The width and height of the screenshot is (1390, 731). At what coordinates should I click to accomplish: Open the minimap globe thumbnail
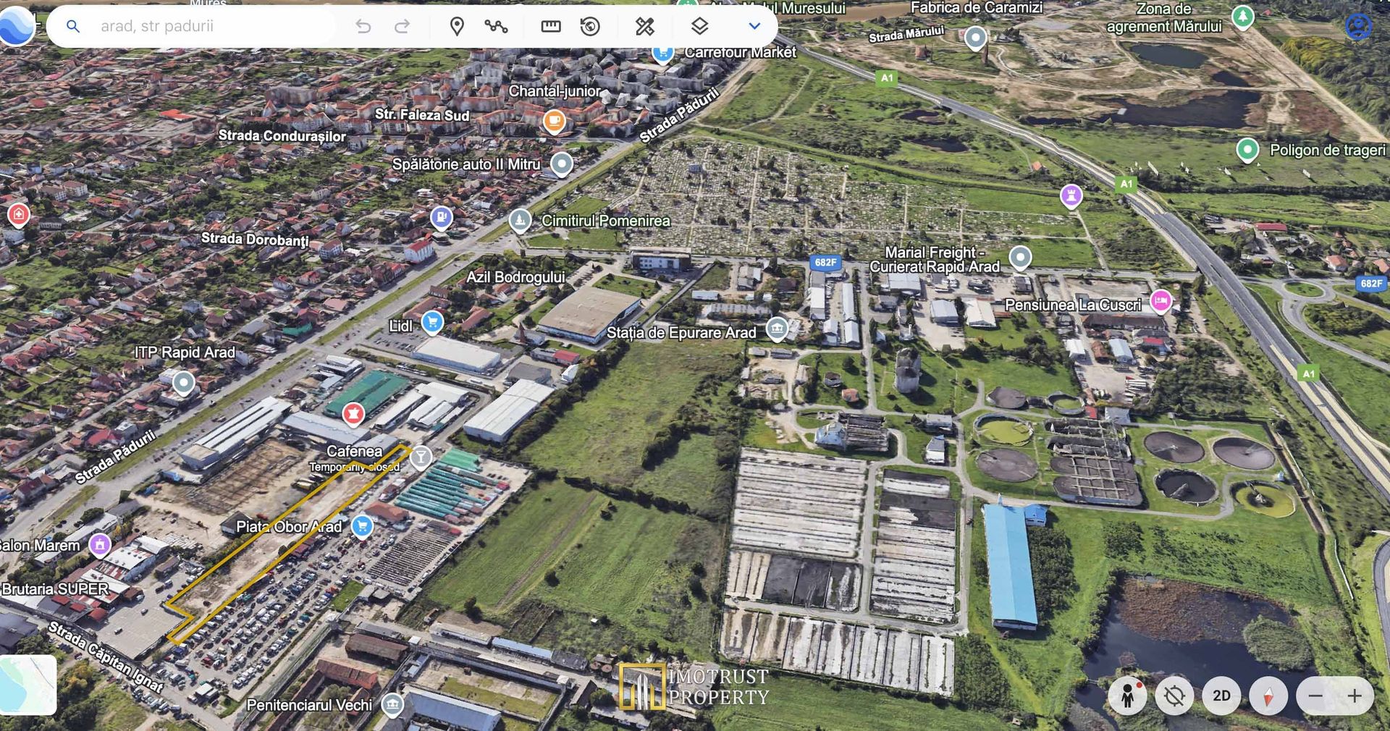[28, 685]
